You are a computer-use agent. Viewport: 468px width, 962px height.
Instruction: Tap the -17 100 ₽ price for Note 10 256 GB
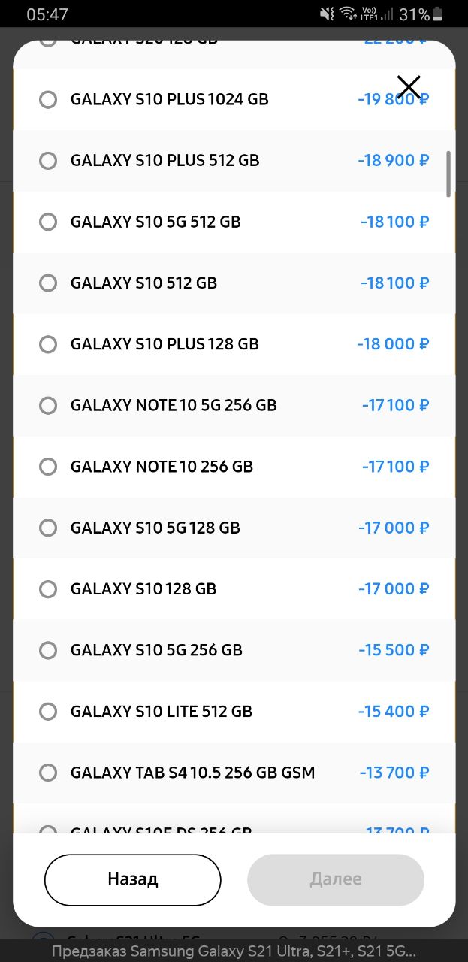pos(395,467)
